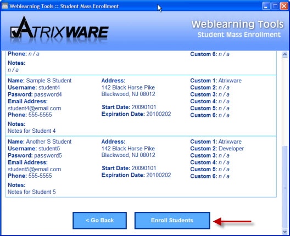The height and width of the screenshot is (236, 290).
Task: Click student5's 'Blackwood, NJ 08012' address line
Action: tap(129, 155)
